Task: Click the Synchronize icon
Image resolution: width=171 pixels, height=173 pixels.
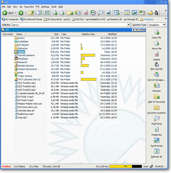Action: (x=157, y=140)
